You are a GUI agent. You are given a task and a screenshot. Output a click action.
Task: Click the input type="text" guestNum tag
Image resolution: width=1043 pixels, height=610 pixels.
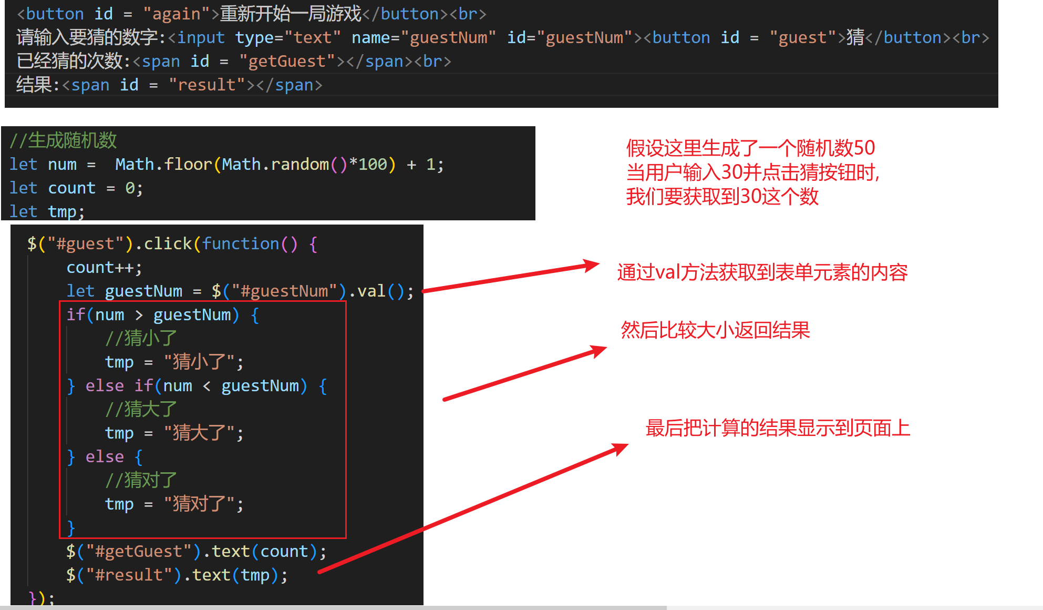point(405,37)
